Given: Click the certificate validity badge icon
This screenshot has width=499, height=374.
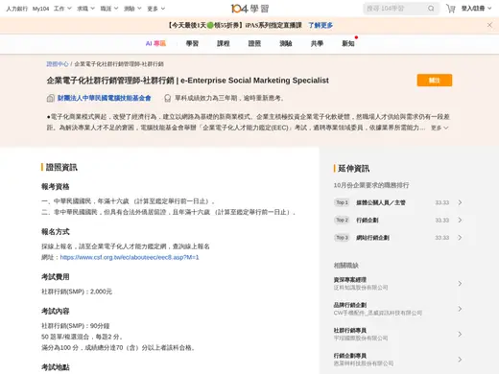Looking at the screenshot, I should 167,98.
